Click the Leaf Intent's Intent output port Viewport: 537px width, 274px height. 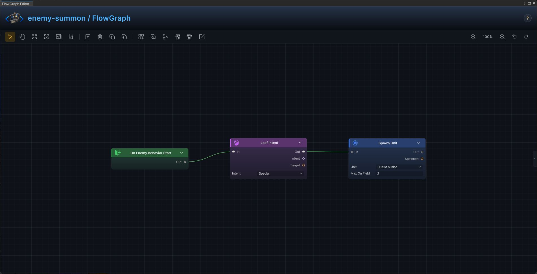(304, 158)
